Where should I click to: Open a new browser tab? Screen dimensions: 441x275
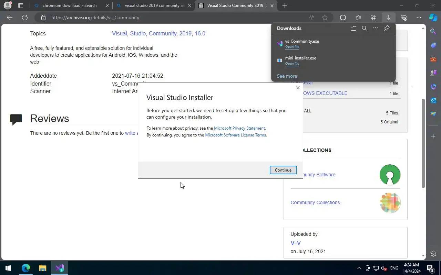(x=285, y=5)
